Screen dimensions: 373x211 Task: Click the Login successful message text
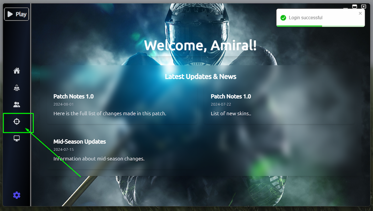pos(306,18)
